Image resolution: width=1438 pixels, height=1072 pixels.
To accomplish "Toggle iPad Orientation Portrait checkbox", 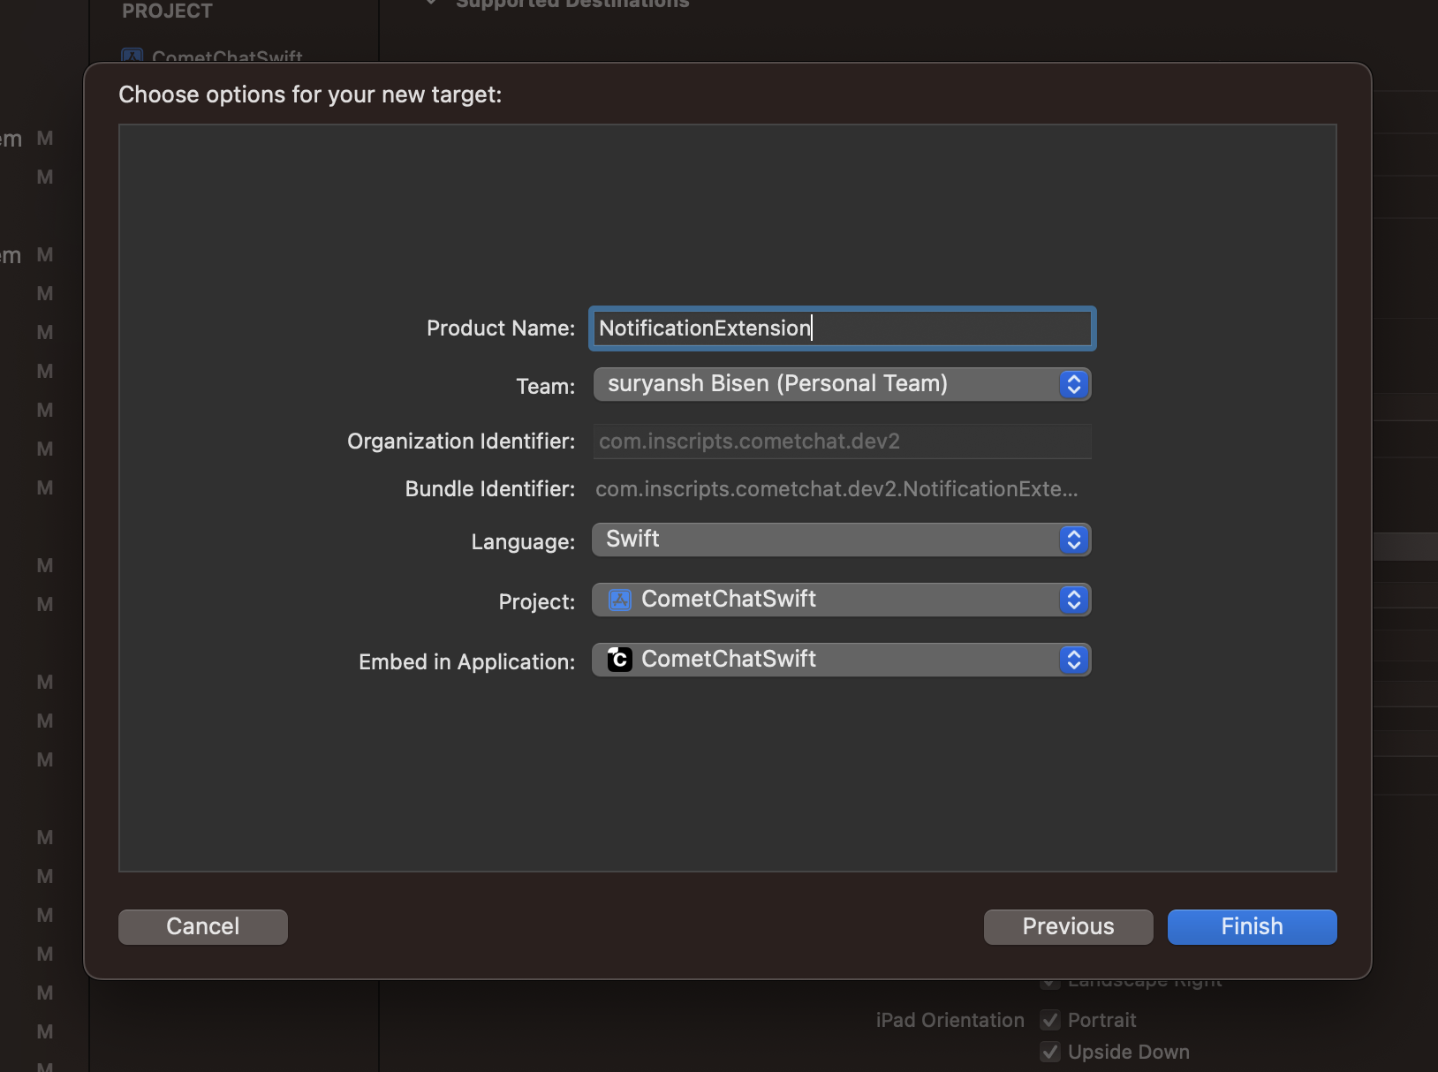I will point(1050,1020).
